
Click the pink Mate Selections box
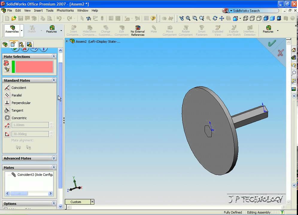point(34,67)
